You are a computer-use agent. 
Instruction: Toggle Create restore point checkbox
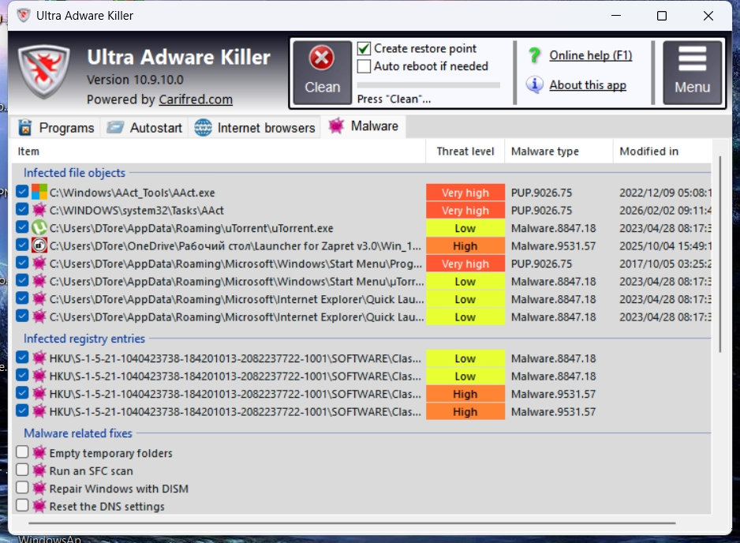point(364,49)
